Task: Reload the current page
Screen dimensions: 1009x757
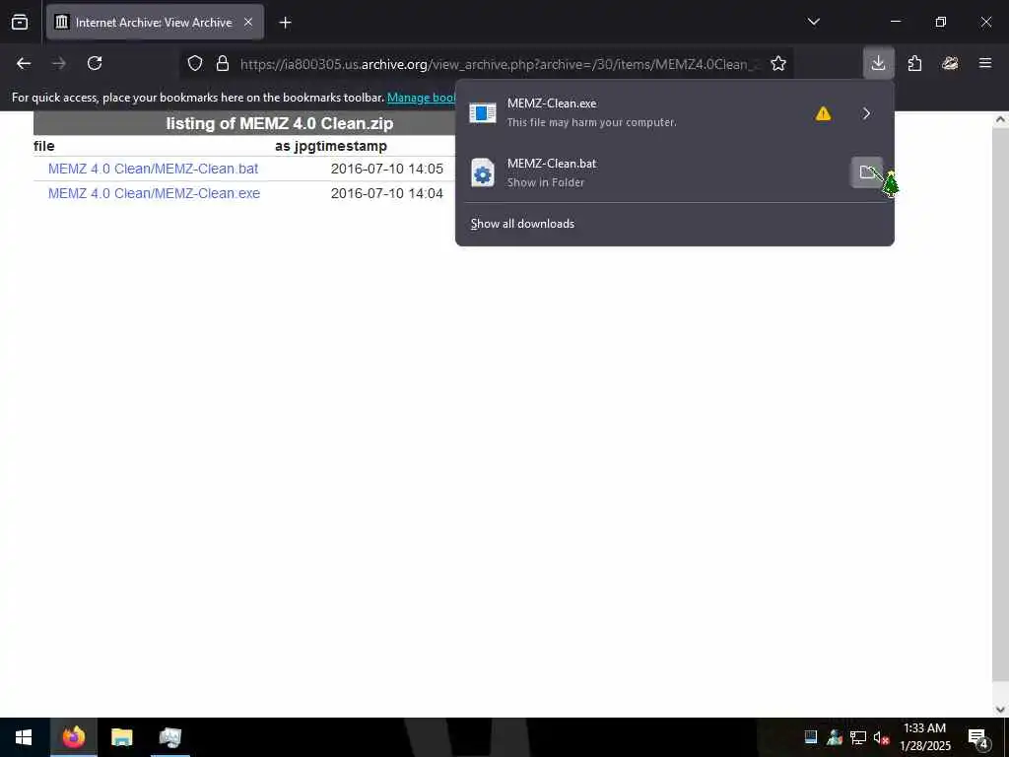Action: coord(95,63)
